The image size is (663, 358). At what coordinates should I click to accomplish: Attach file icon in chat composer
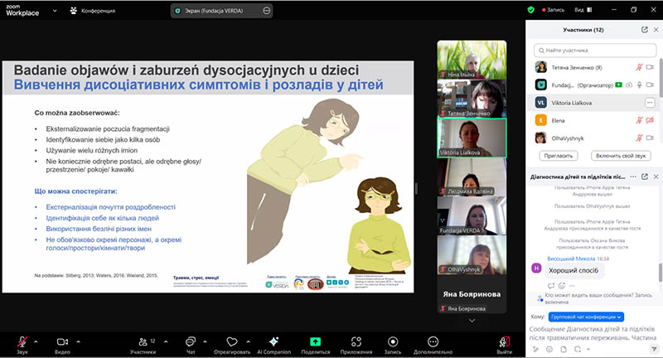pyautogui.click(x=564, y=349)
